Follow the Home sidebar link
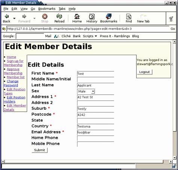178x170 pixels. (x=11, y=57)
